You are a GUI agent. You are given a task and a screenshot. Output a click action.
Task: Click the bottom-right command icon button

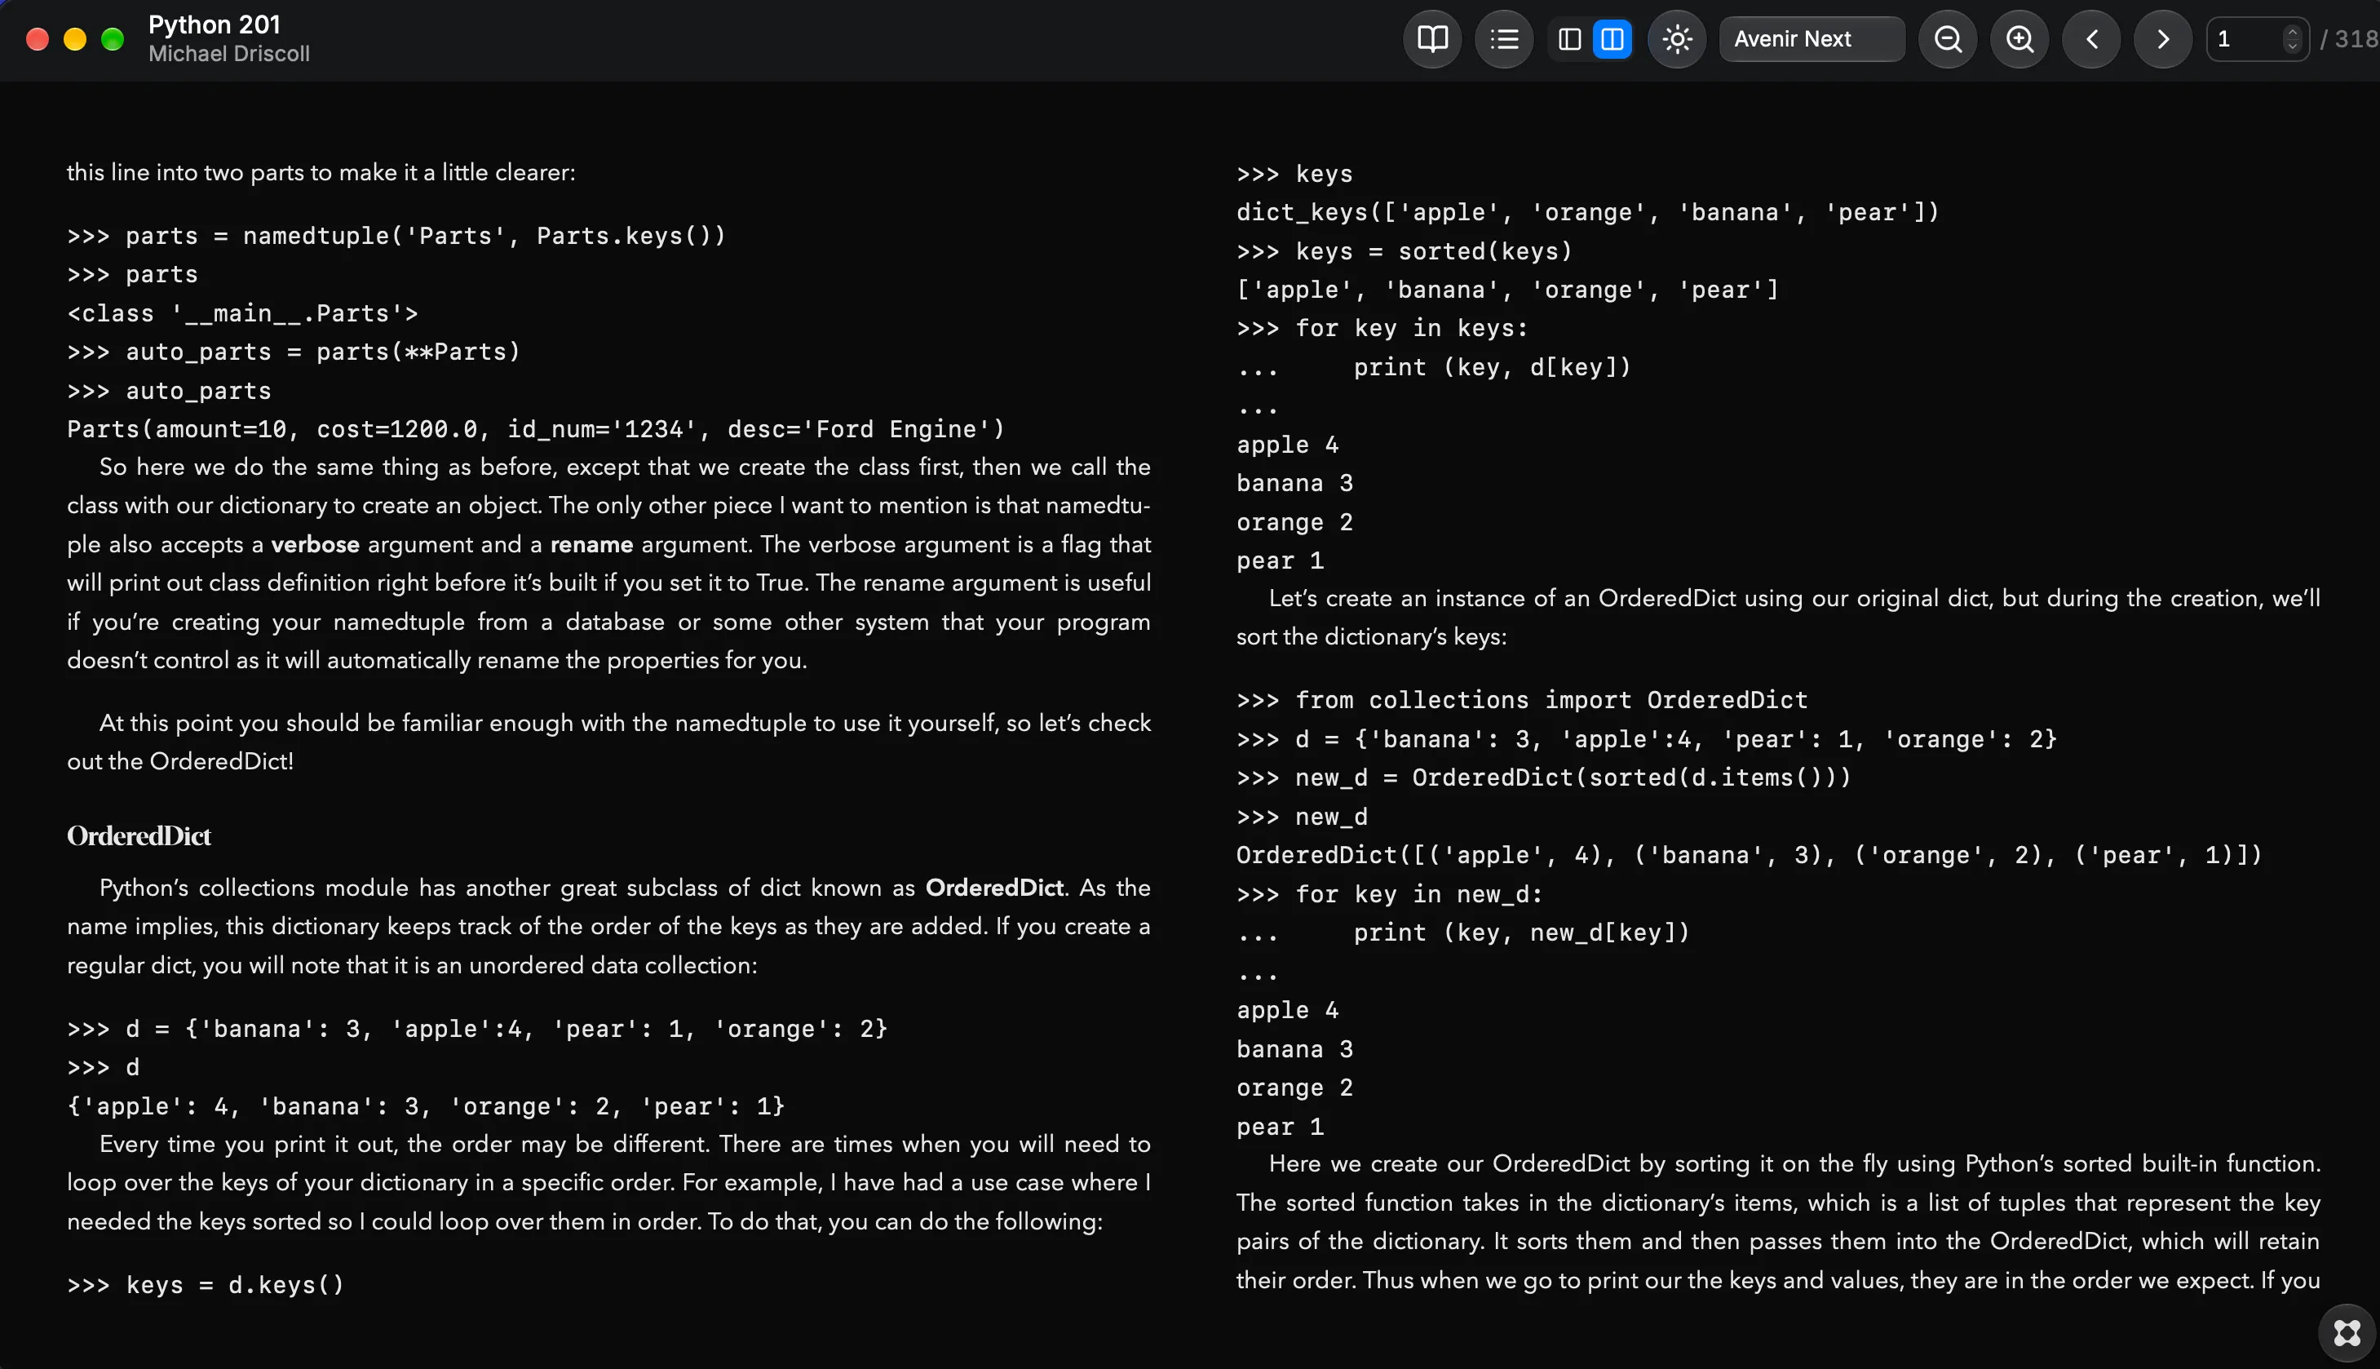(2347, 1333)
